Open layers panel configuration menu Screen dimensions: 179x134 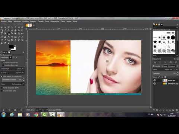click(x=178, y=66)
